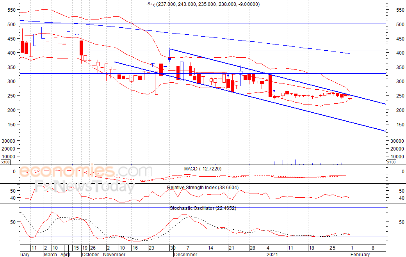406x257 pixels.
Task: Click the x100 volume multiplier on right side
Action: 391,162
